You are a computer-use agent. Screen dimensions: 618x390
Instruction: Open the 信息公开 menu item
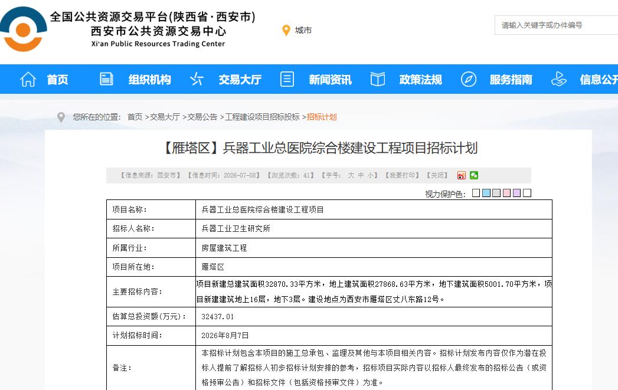point(599,80)
